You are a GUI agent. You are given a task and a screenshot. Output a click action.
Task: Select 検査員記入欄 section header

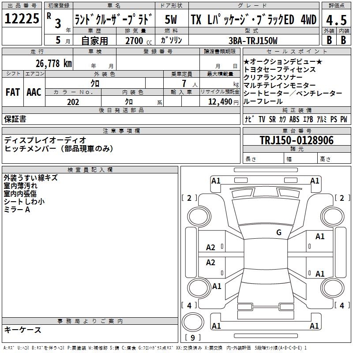(x=90, y=170)
